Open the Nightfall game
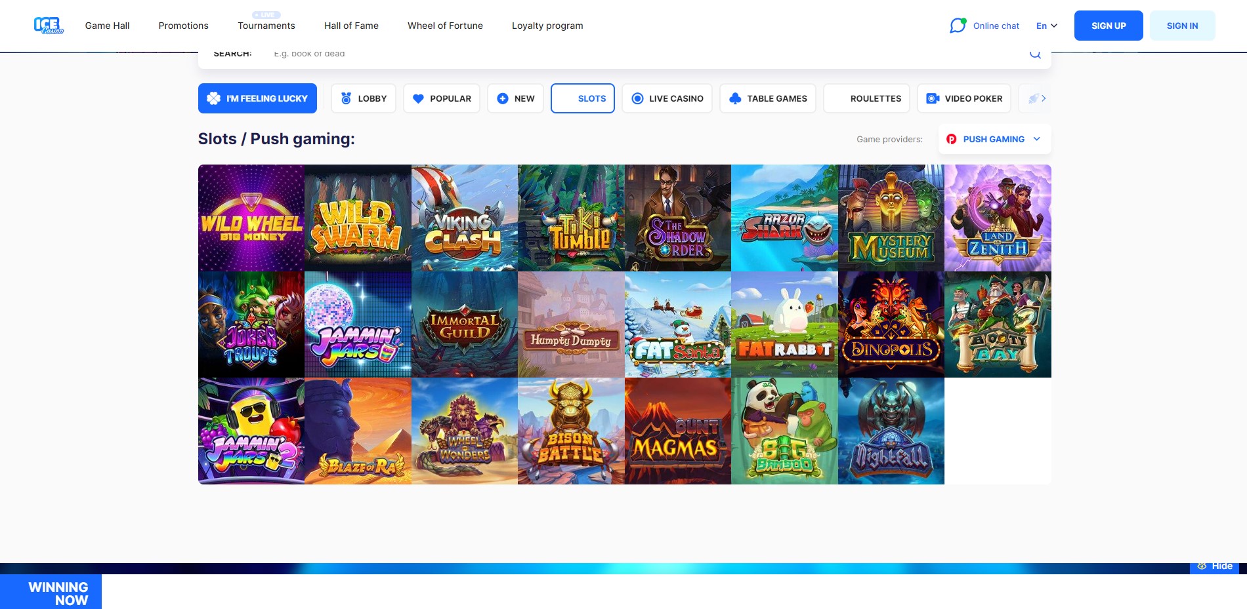1247x609 pixels. pyautogui.click(x=891, y=431)
